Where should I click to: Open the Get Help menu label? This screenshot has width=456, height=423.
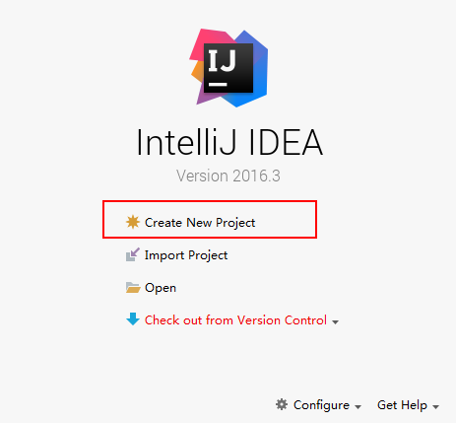tap(402, 405)
